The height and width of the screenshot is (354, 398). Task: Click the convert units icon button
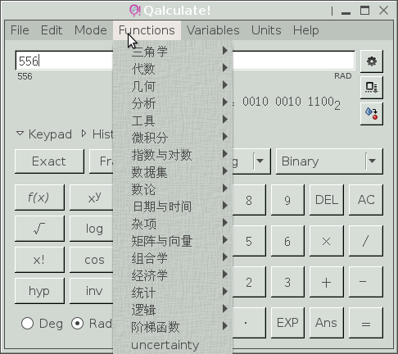point(372,114)
